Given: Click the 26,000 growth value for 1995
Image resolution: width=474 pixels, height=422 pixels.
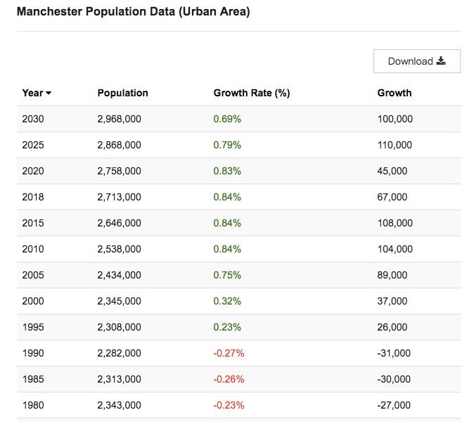Looking at the screenshot, I should pyautogui.click(x=392, y=327).
